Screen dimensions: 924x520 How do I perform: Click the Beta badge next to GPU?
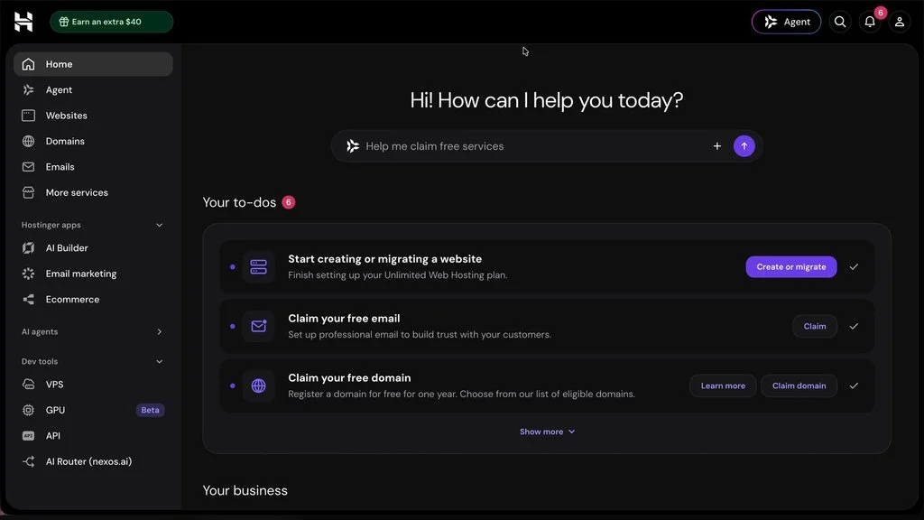[150, 410]
